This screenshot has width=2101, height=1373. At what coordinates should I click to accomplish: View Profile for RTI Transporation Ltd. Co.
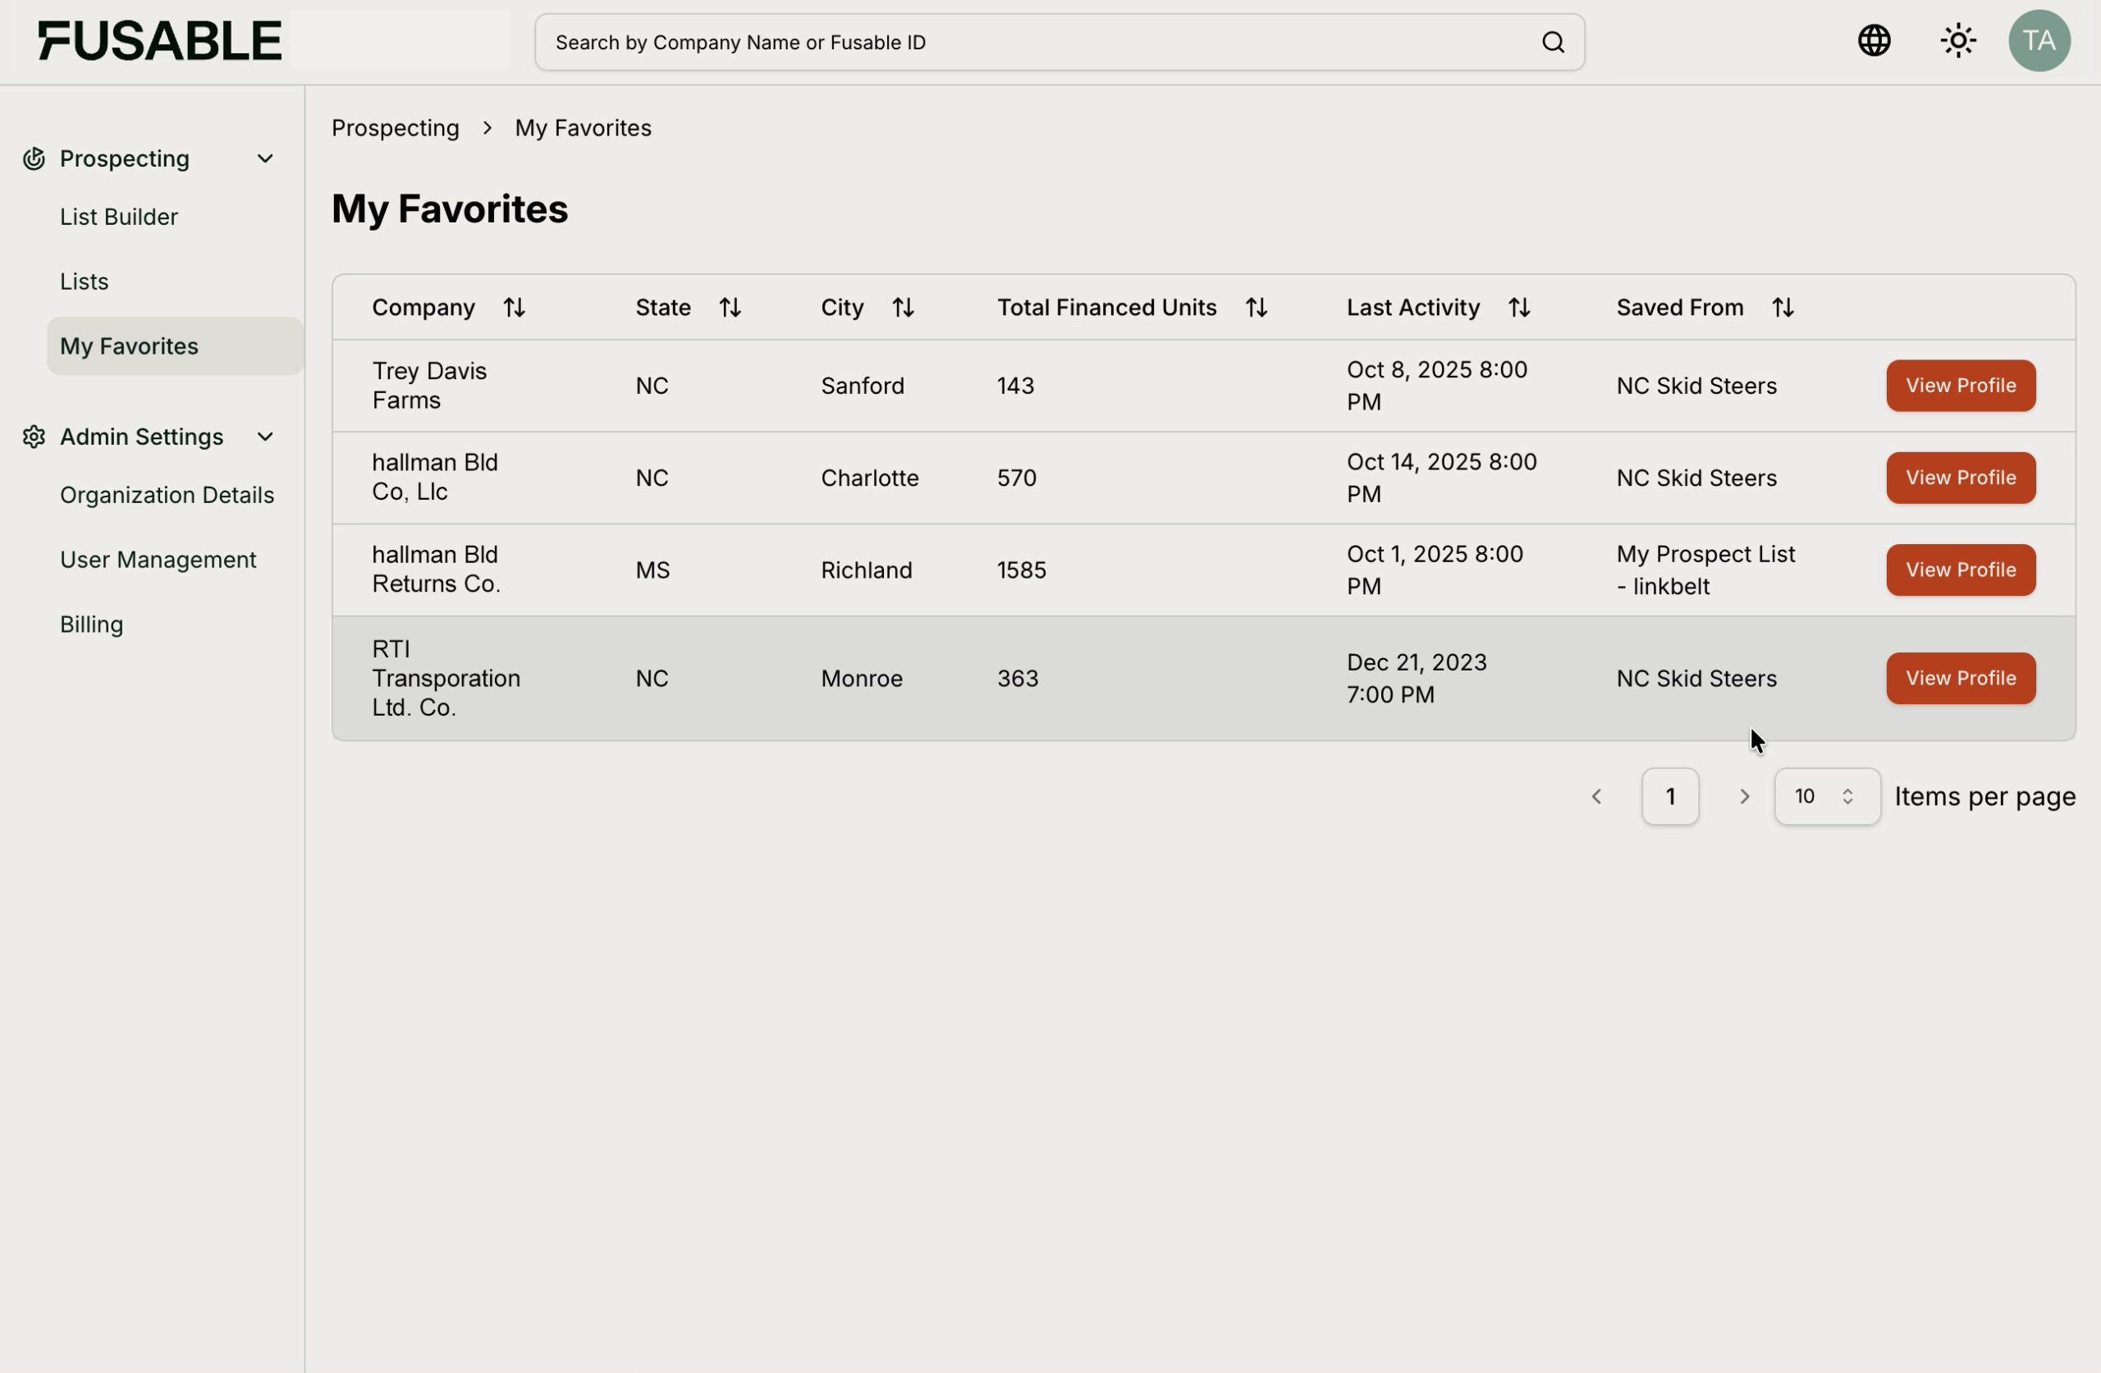point(1960,678)
